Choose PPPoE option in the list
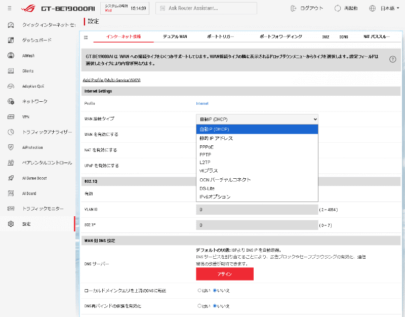The image size is (405, 317). (x=257, y=147)
